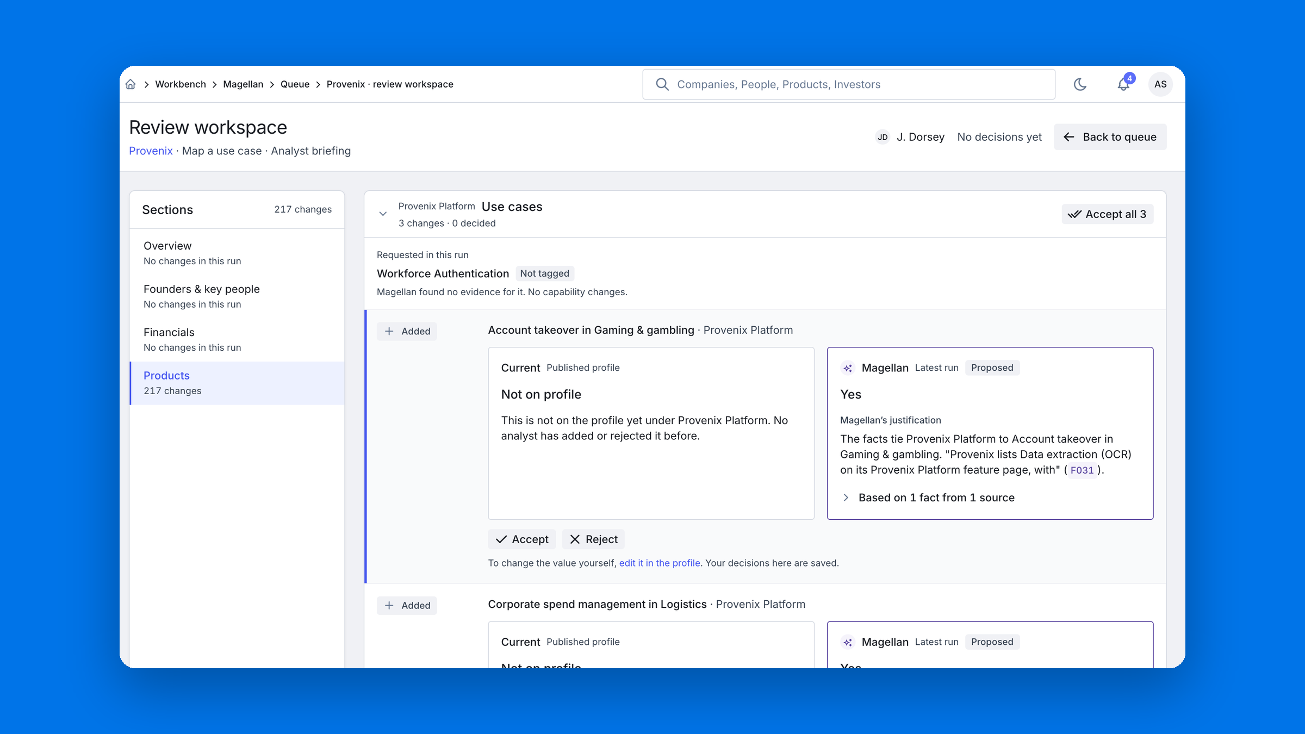Click Back to queue button
Image resolution: width=1305 pixels, height=734 pixels.
pos(1110,137)
